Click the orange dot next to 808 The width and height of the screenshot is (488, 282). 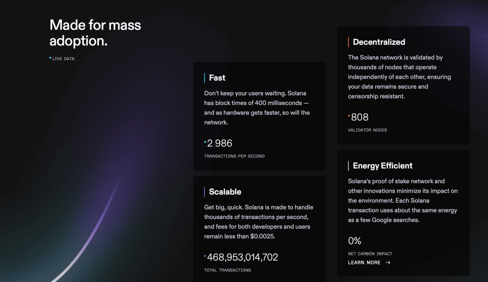click(349, 115)
